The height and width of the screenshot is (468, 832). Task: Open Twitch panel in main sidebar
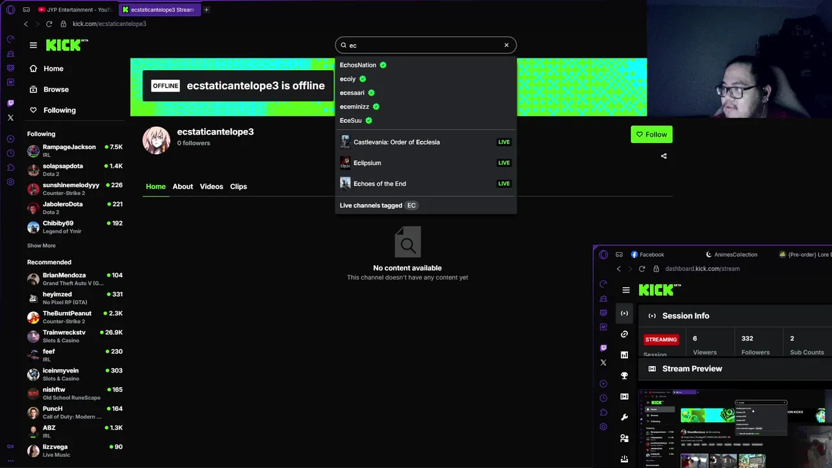10,103
